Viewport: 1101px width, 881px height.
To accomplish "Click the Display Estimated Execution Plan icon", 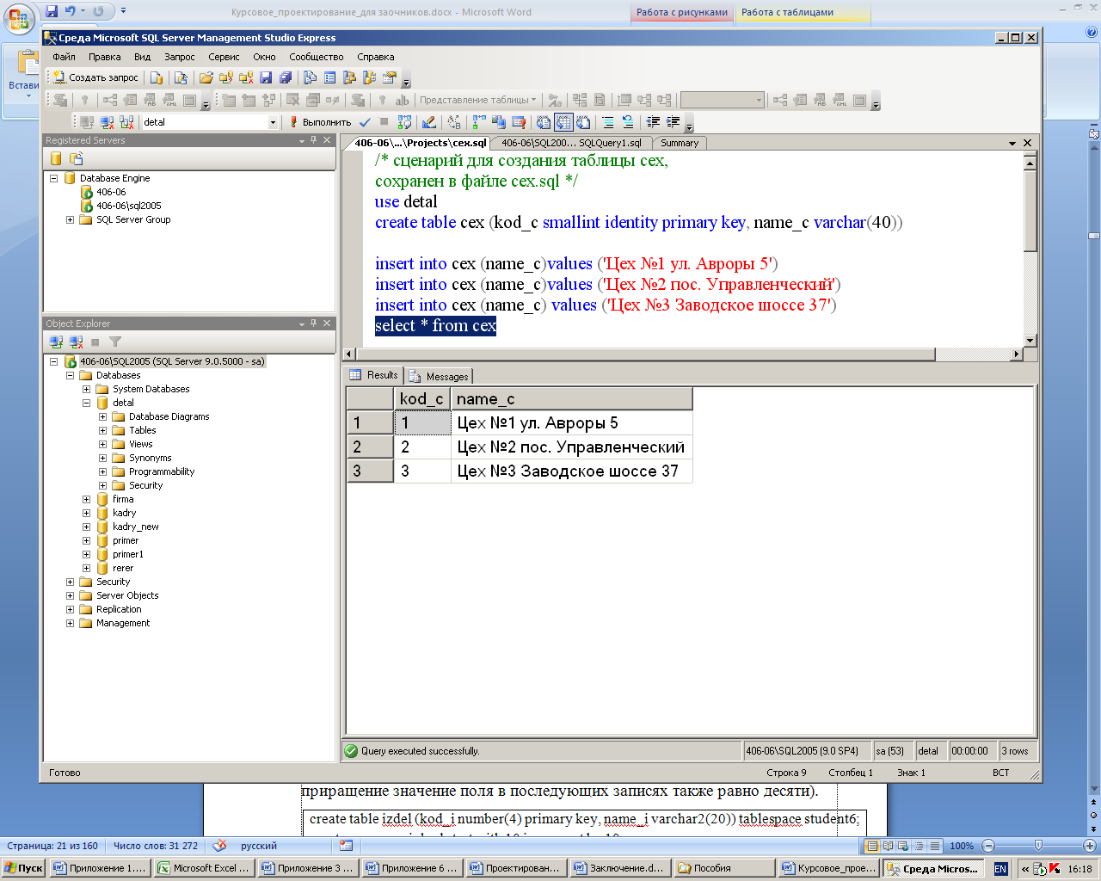I will tap(404, 122).
